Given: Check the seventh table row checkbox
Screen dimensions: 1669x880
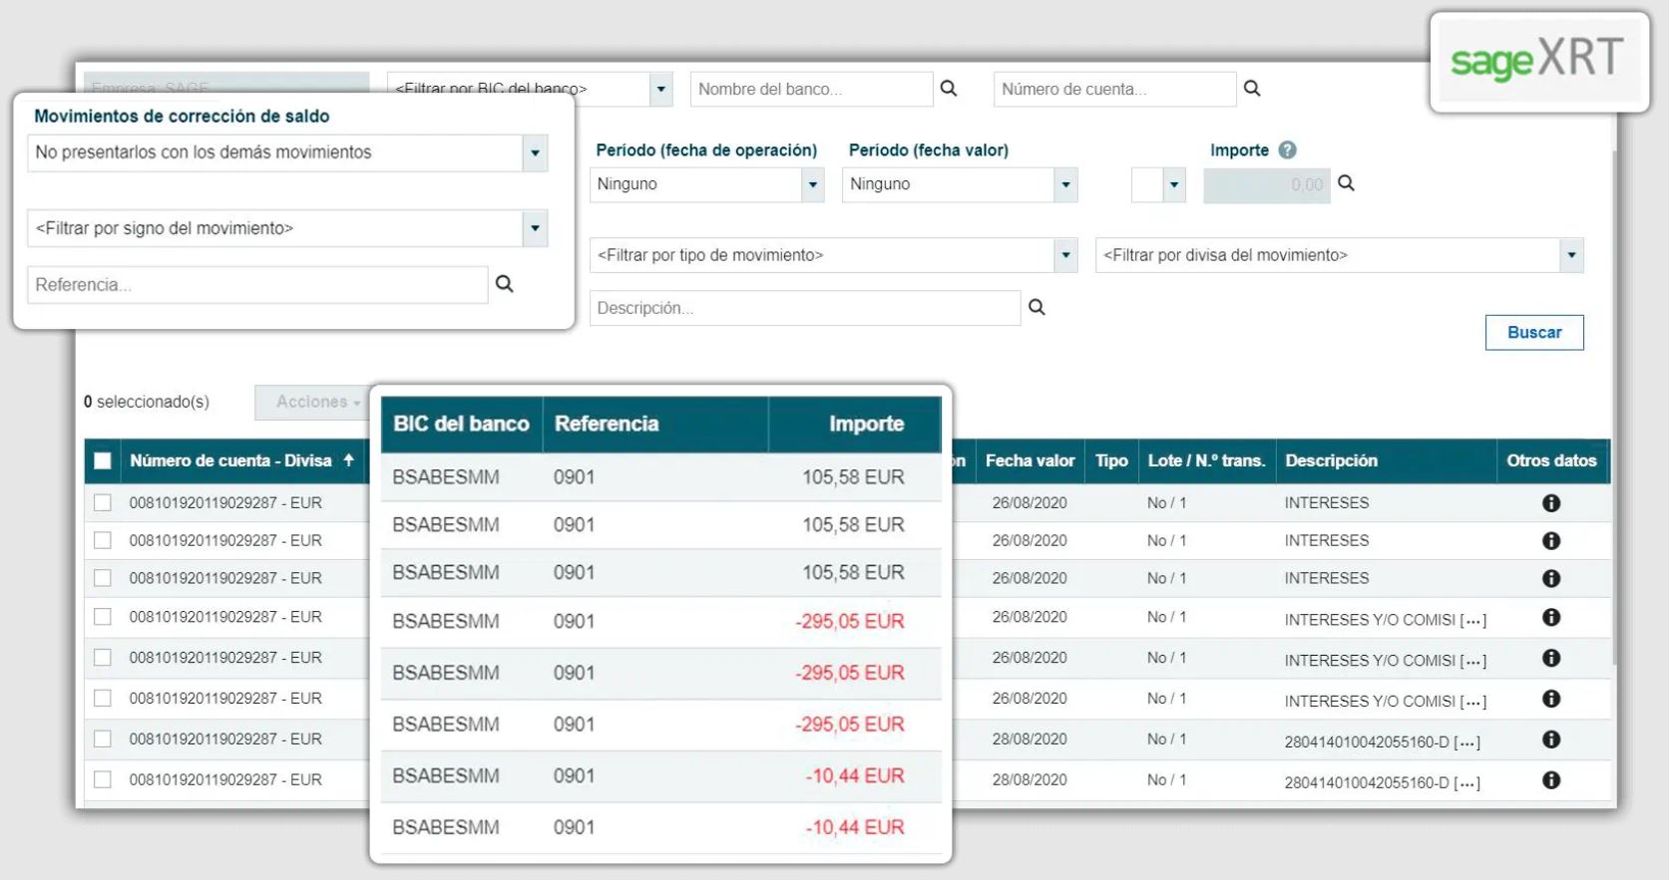Looking at the screenshot, I should 103,739.
